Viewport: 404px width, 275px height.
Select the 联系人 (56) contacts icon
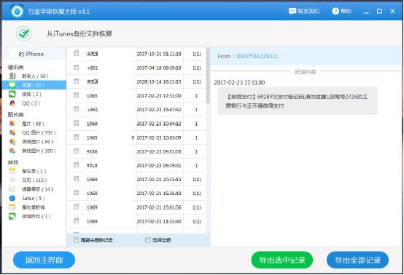point(12,76)
